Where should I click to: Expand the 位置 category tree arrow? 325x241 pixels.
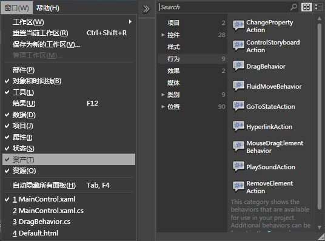pyautogui.click(x=163, y=107)
